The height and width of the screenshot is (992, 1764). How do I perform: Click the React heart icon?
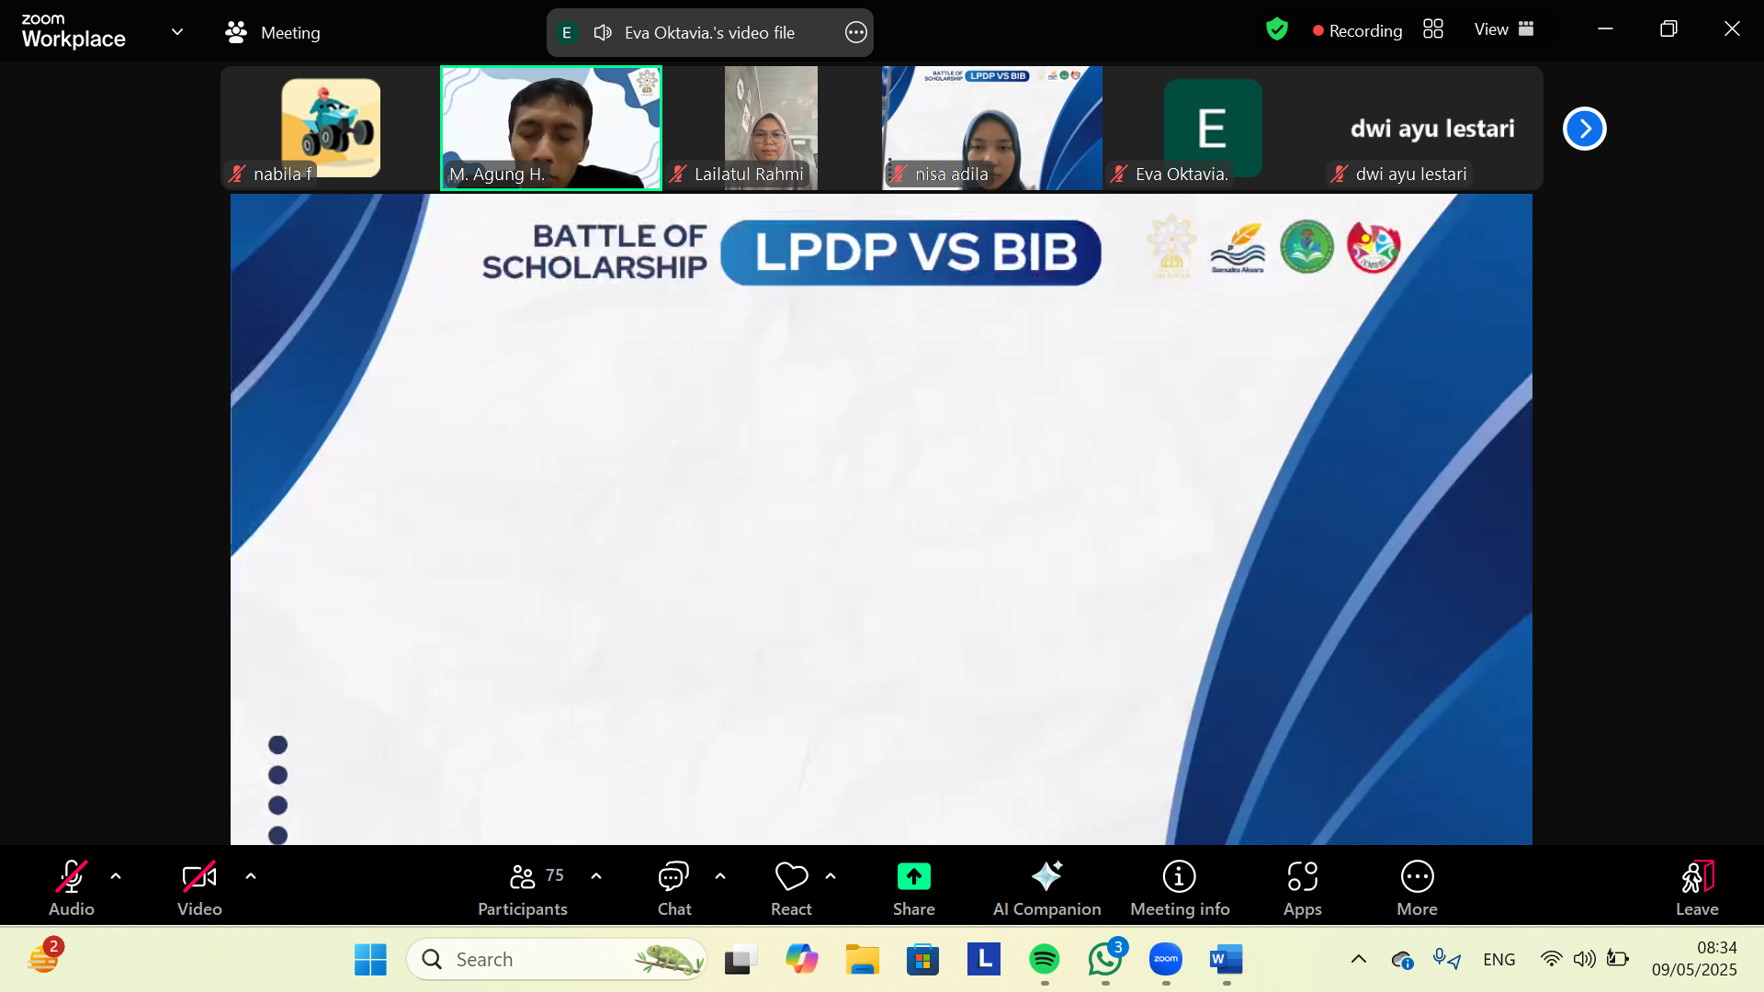tap(791, 877)
